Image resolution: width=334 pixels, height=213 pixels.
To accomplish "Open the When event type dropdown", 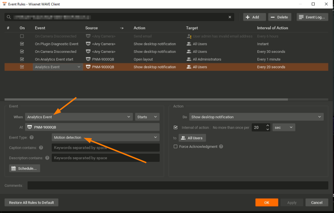I will pyautogui.click(x=79, y=117).
